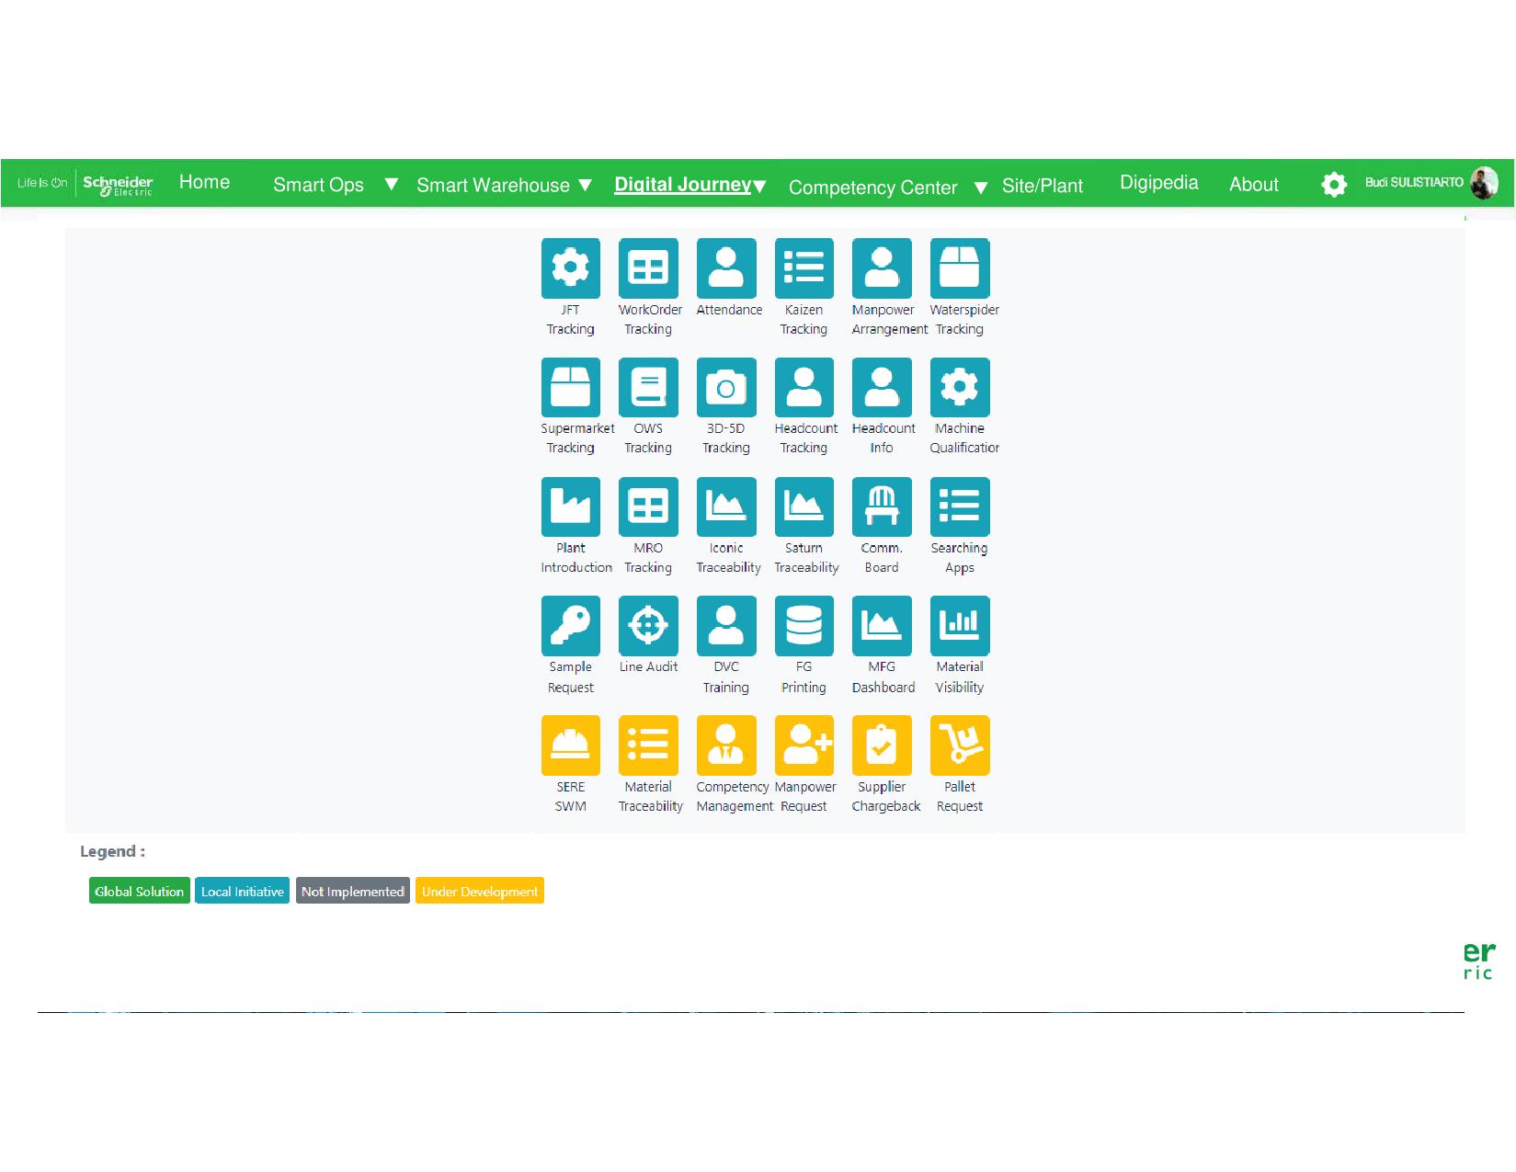Select the Sample Request key icon
The height and width of the screenshot is (1172, 1516).
pos(570,625)
